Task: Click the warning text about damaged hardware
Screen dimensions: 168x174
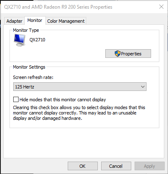Action: (x=79, y=113)
